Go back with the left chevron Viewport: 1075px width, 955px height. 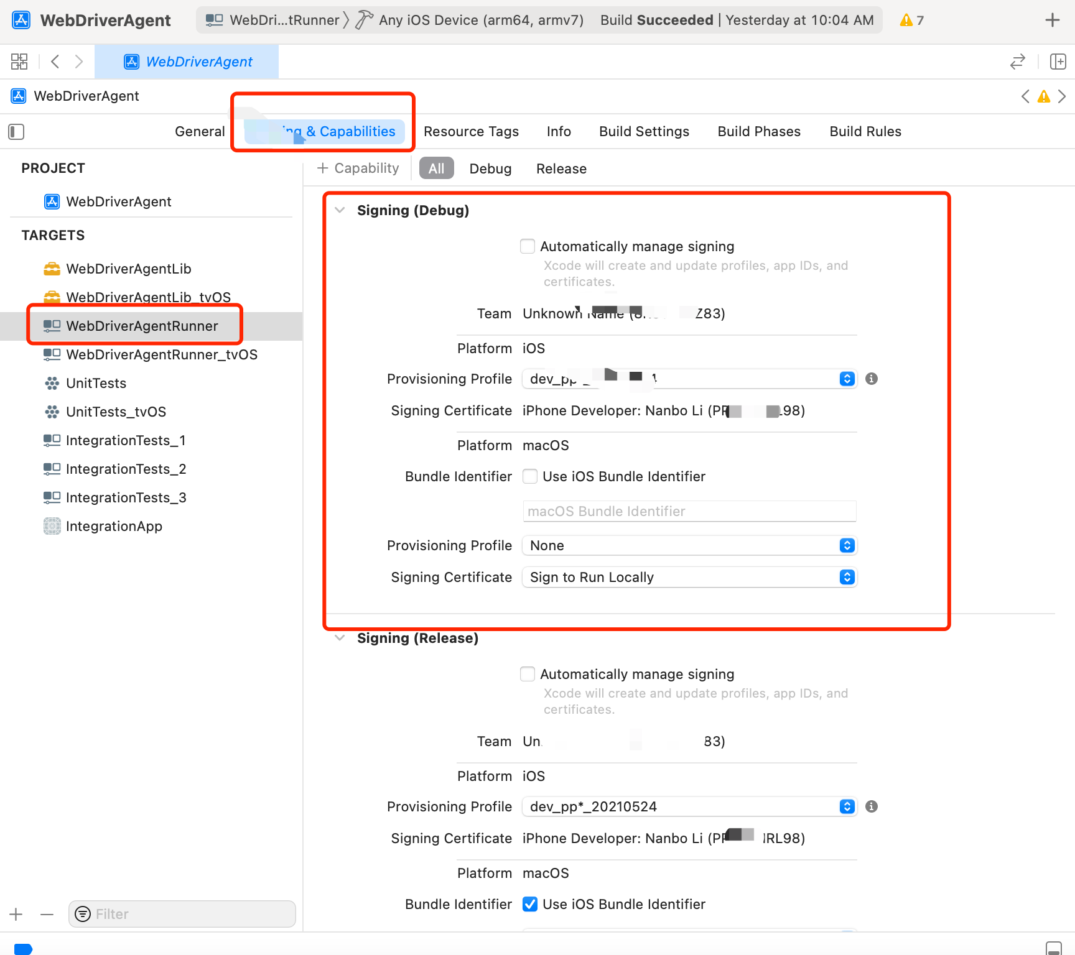(x=55, y=62)
